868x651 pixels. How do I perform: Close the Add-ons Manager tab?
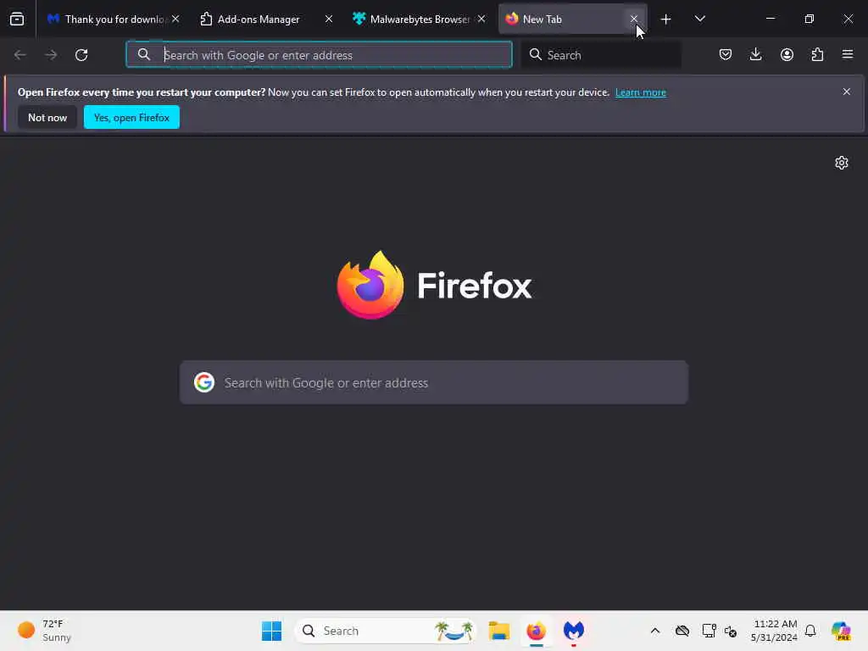329,19
